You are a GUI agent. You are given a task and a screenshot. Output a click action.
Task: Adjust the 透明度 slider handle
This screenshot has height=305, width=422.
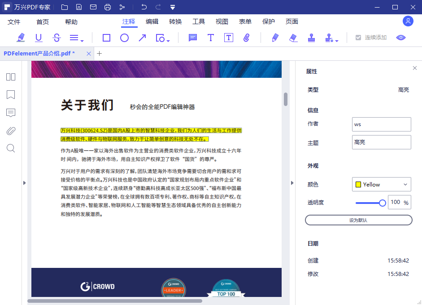(383, 203)
